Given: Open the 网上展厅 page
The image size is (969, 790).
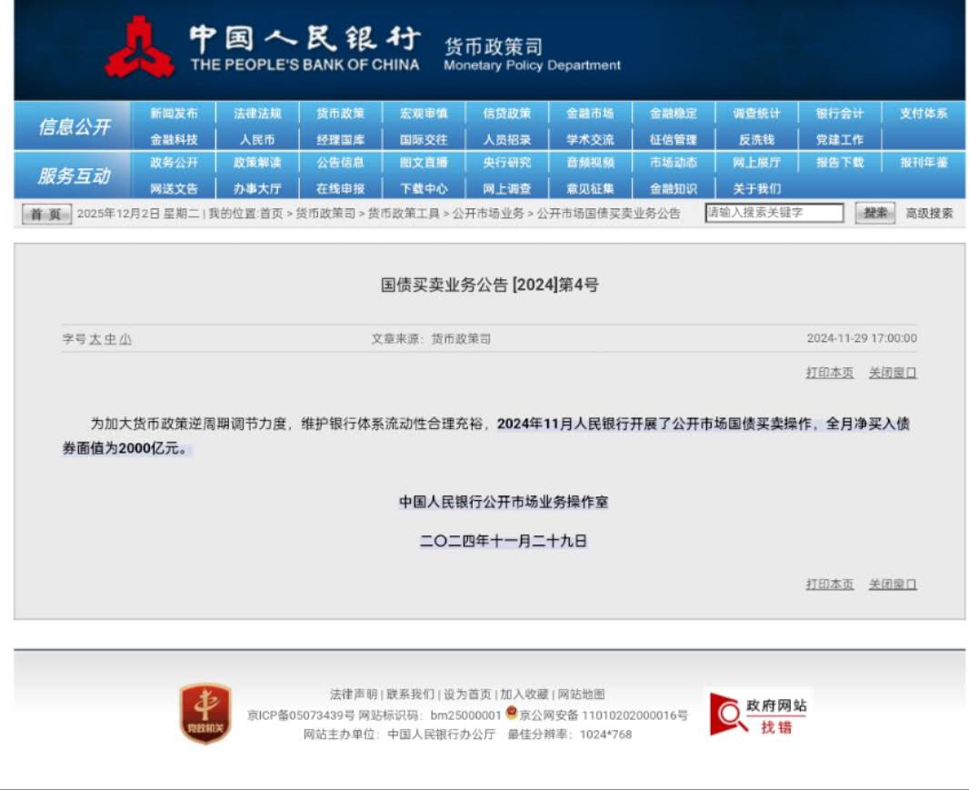Looking at the screenshot, I should pyautogui.click(x=756, y=162).
